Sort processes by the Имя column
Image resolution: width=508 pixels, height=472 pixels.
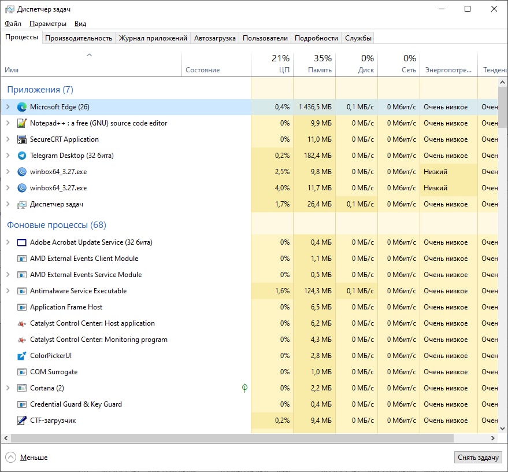tap(91, 65)
